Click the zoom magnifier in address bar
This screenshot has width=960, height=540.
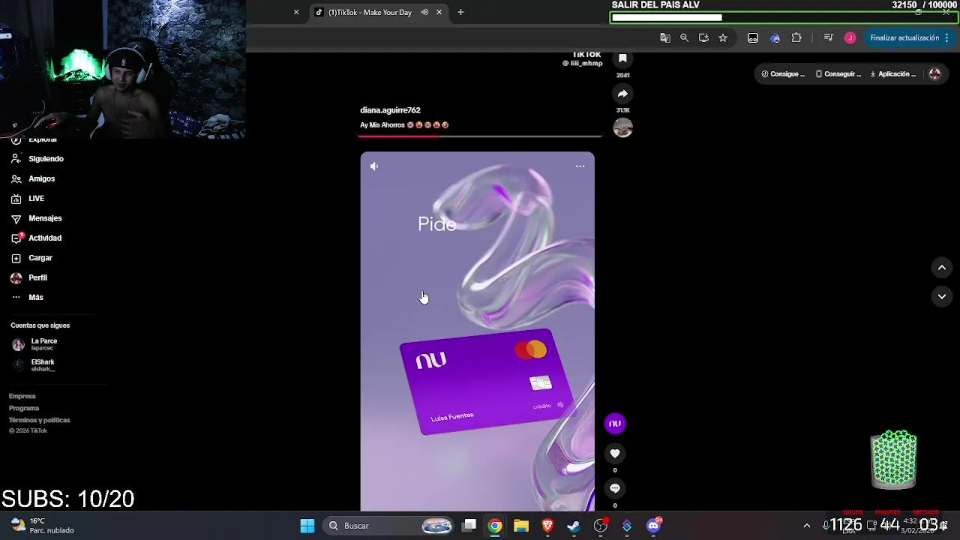coord(684,37)
